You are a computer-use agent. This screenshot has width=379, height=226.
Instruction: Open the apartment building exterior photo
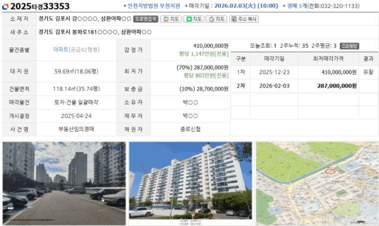pos(190,184)
